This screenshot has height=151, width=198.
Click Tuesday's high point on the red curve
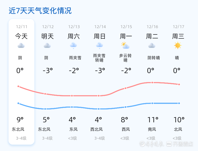click(152, 83)
